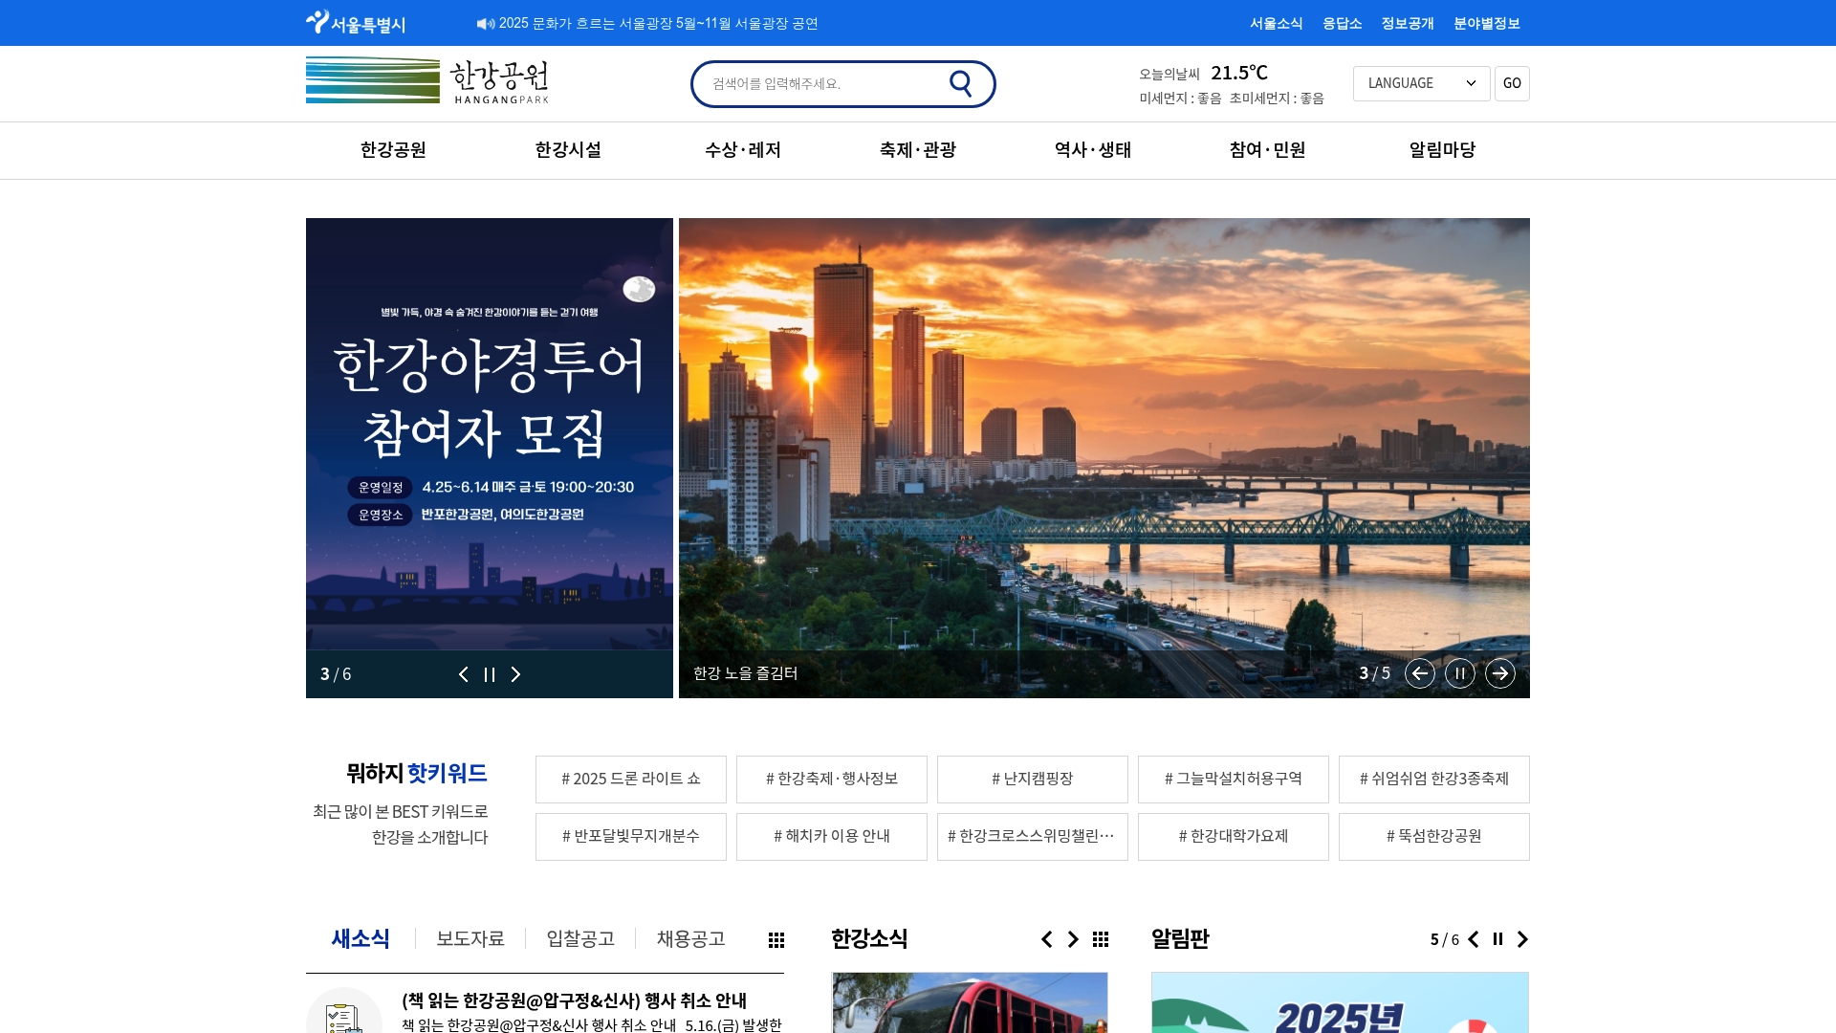Show next 알림판 slide
The width and height of the screenshot is (1836, 1033).
click(x=1522, y=939)
